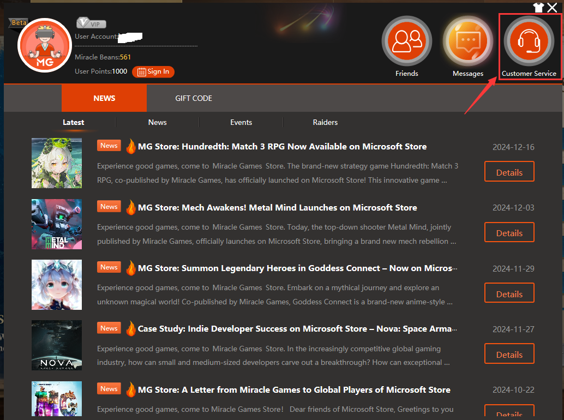Viewport: 564px width, 420px height.
Task: Click the shirt skin icon
Action: pos(538,8)
